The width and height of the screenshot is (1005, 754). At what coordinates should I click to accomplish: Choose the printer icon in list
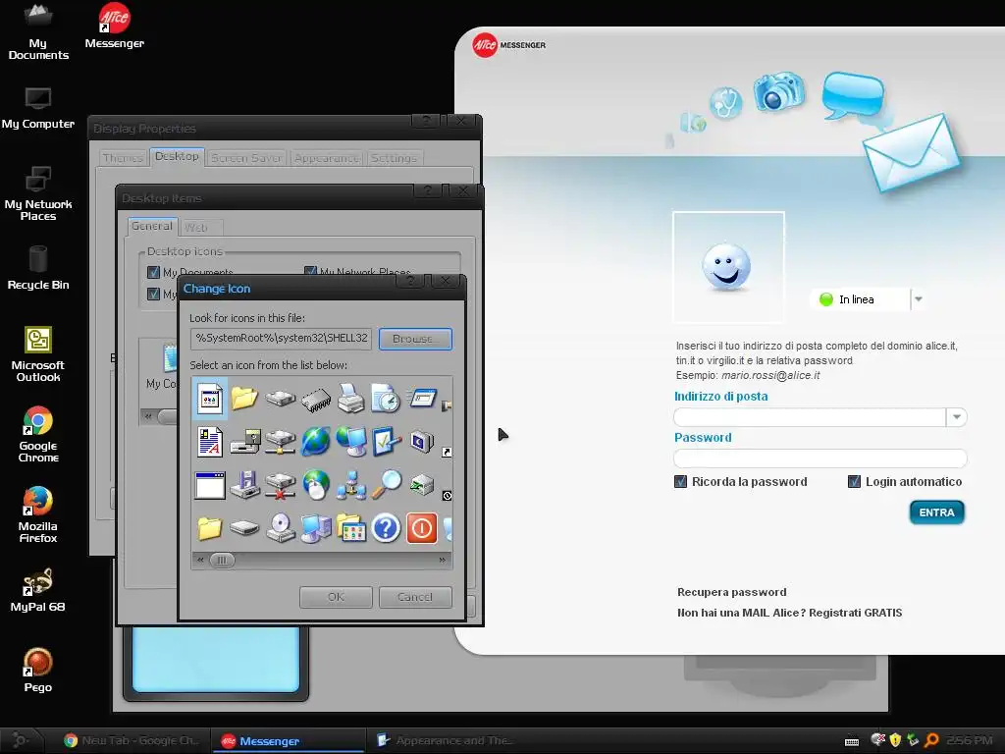[350, 398]
